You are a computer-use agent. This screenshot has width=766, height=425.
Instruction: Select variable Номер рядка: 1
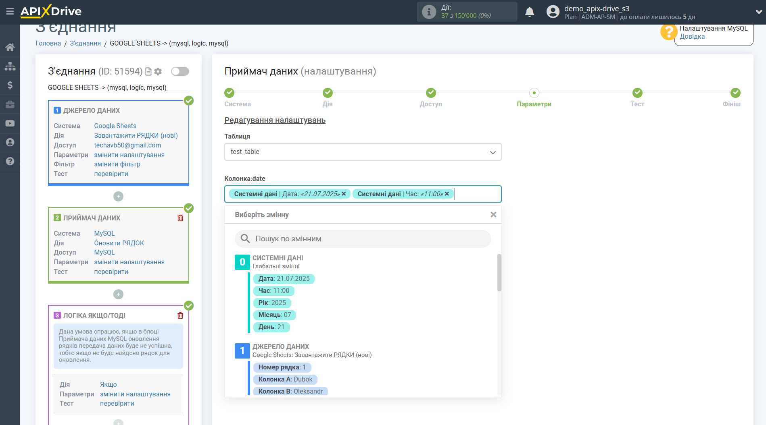pyautogui.click(x=282, y=367)
